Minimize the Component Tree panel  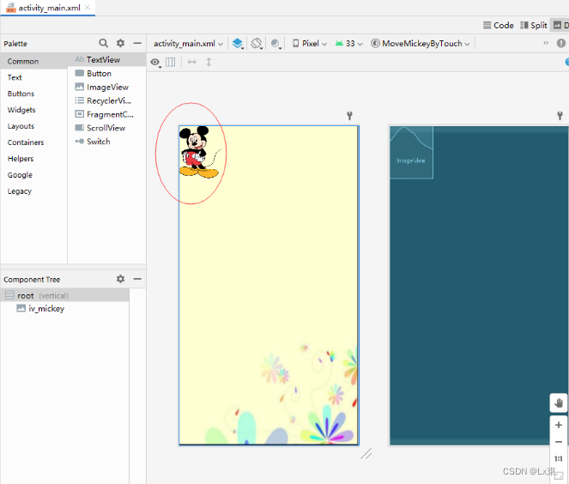tap(137, 279)
